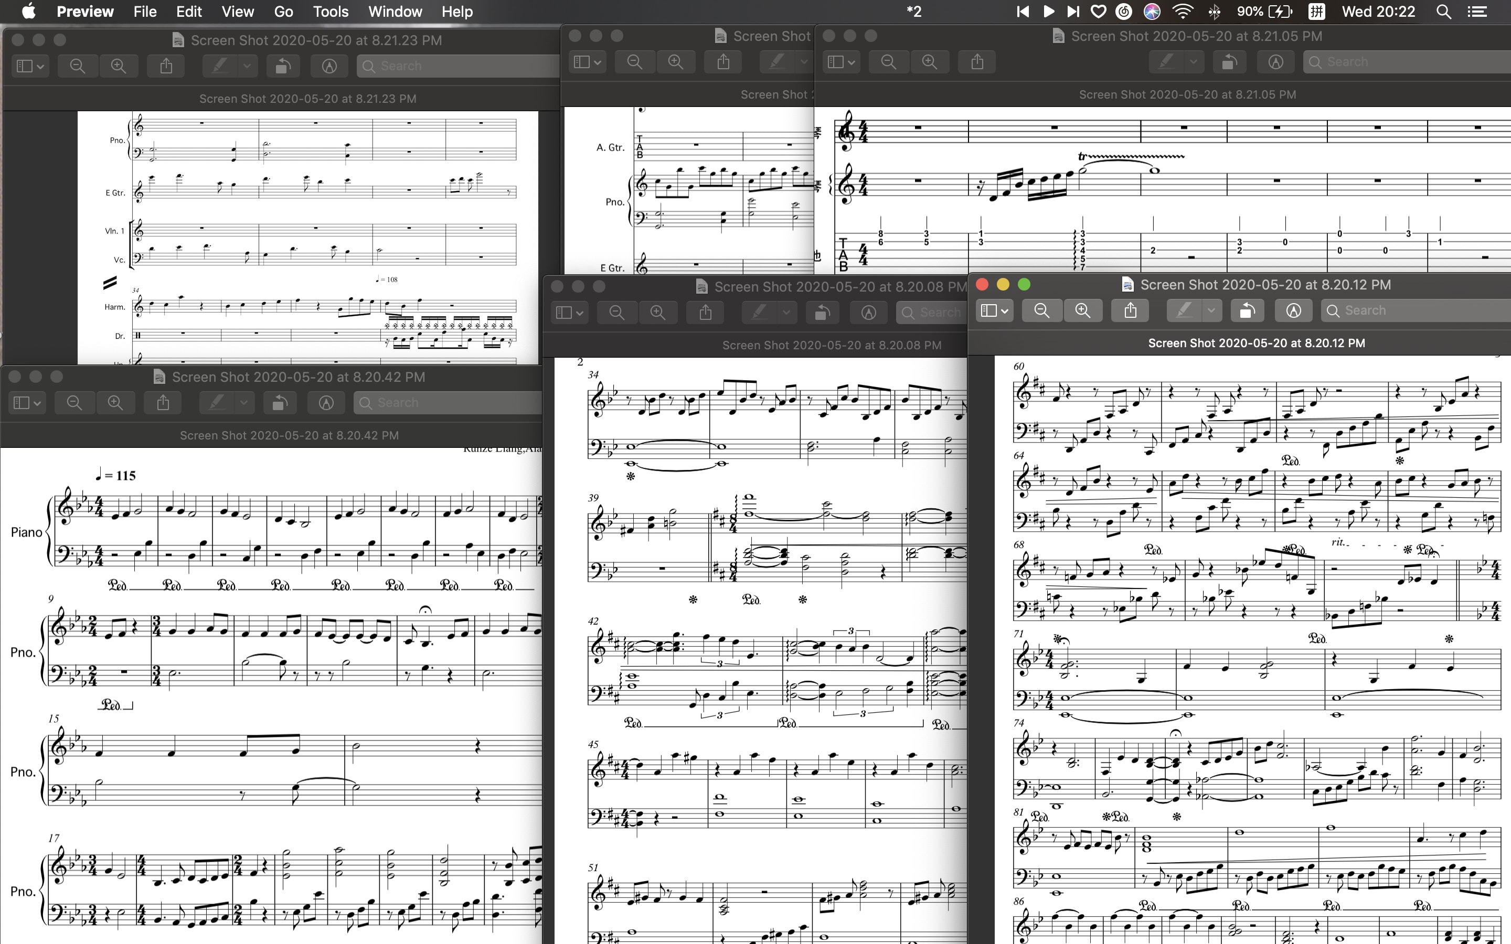1511x944 pixels.
Task: Zoom in in the 8.21.23 PM window
Action: tap(118, 66)
